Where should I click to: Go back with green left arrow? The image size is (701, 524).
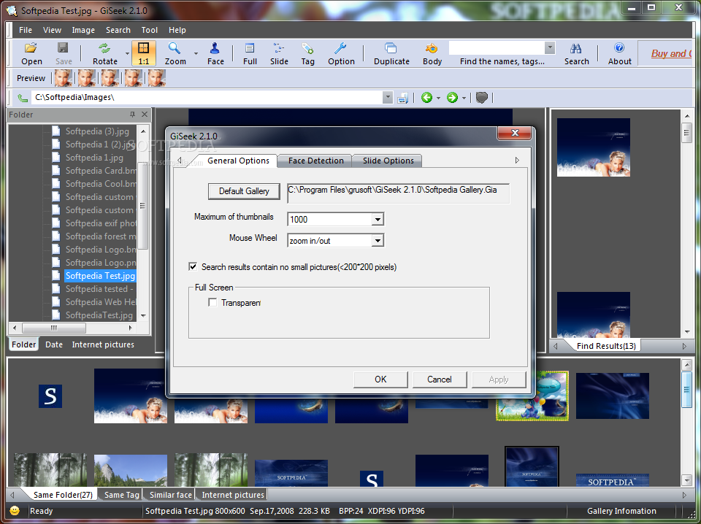tap(426, 97)
